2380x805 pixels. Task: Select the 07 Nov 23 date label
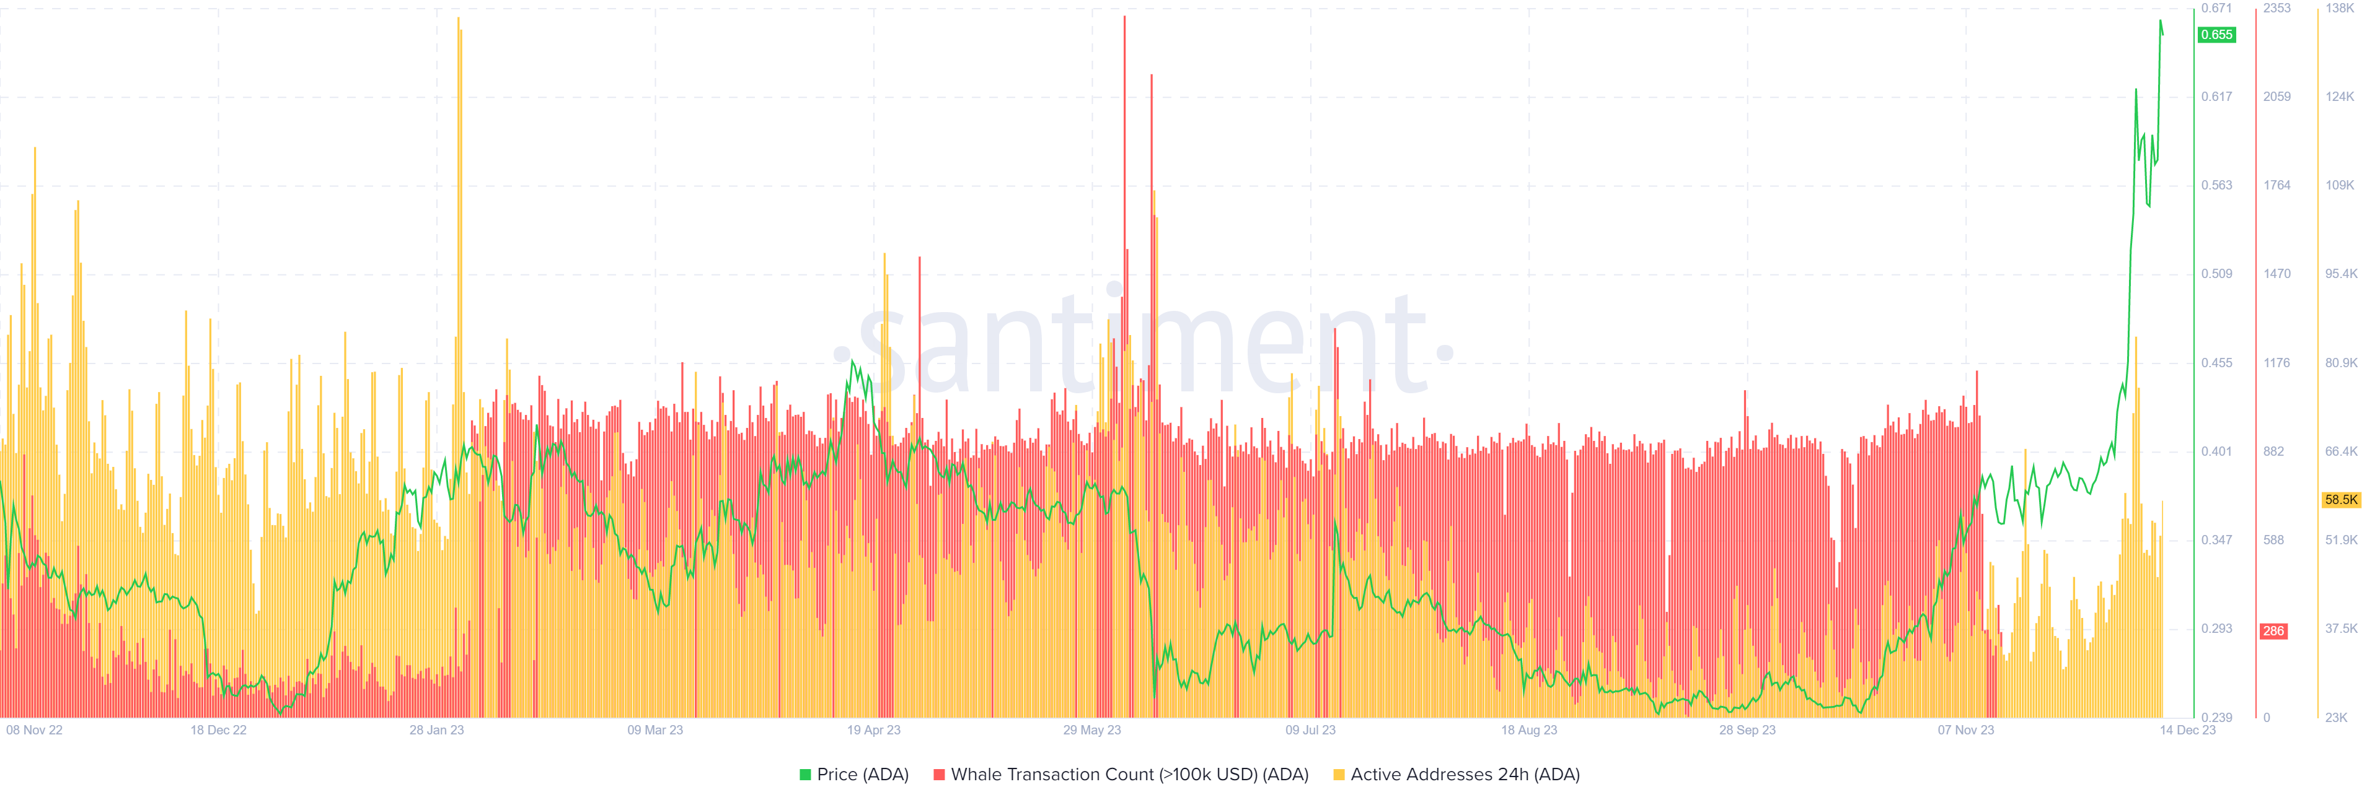coord(1965,730)
